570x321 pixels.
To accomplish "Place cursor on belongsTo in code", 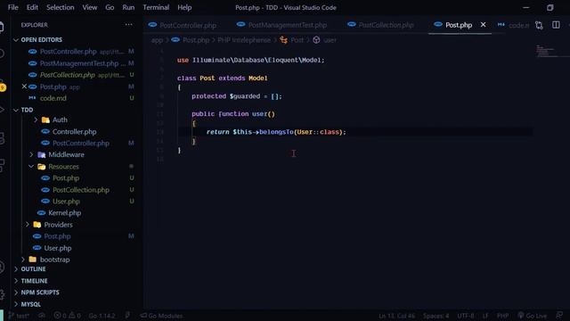I will 276,132.
